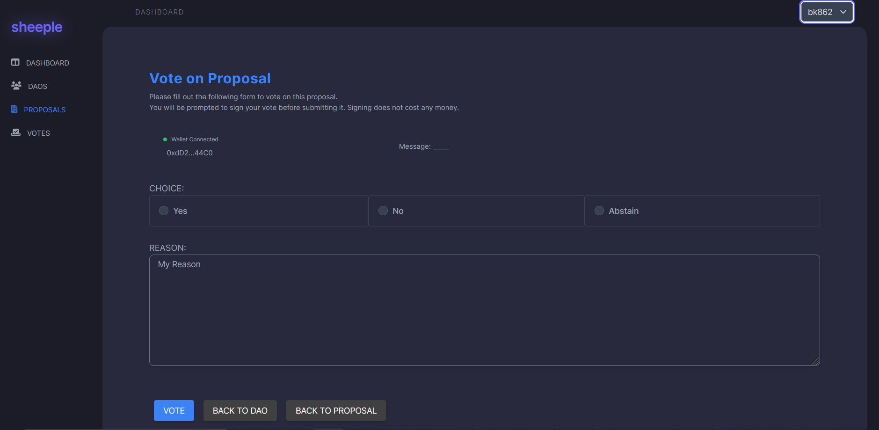Select the Abstain radio button

tap(599, 211)
